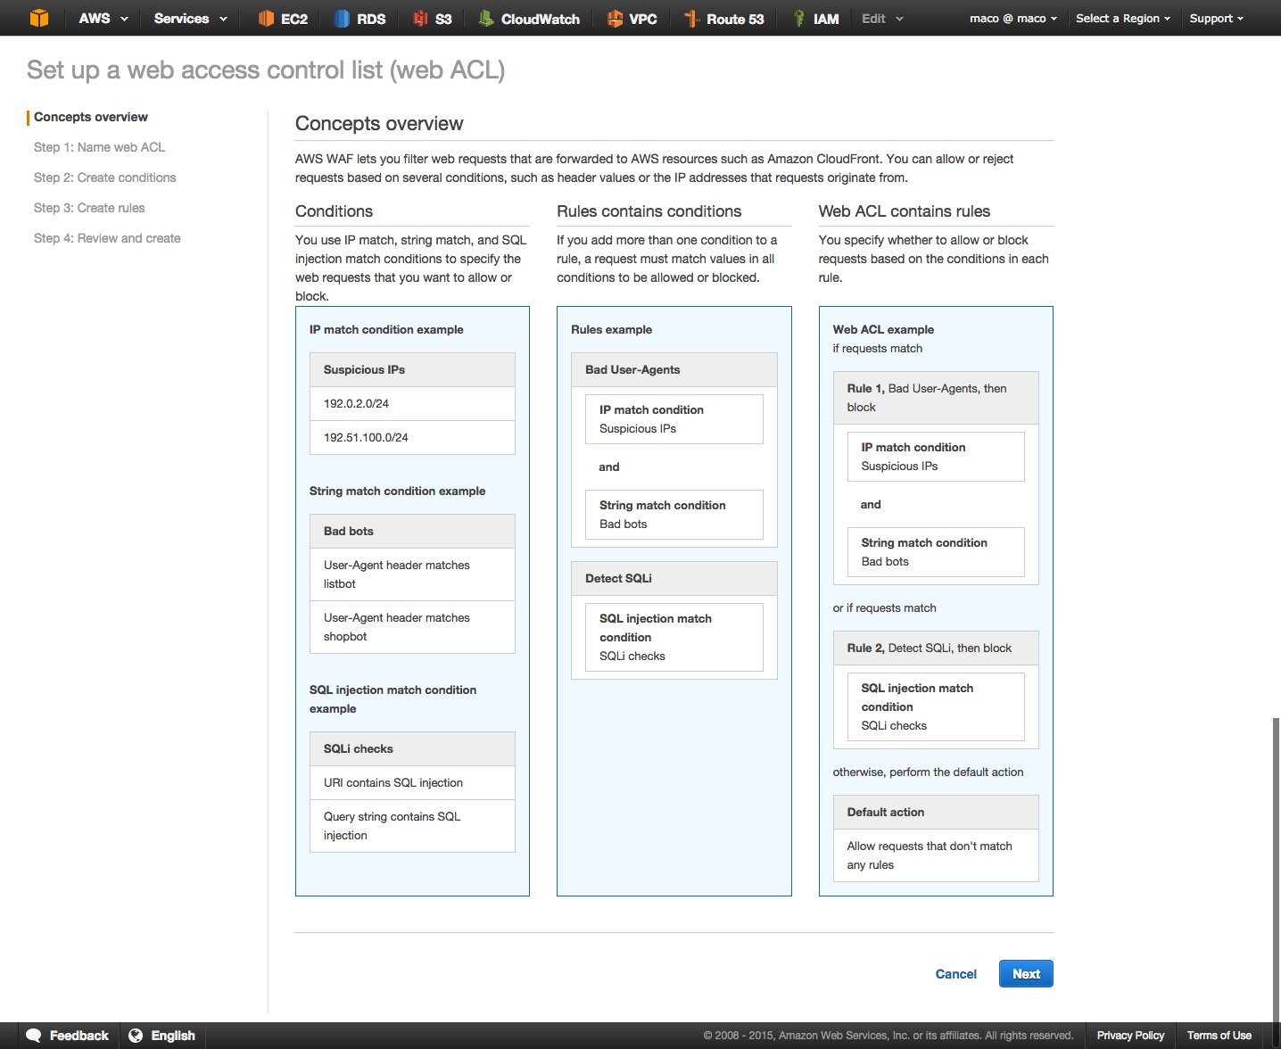Click the globe language icon
The image size is (1281, 1049).
pos(136,1036)
